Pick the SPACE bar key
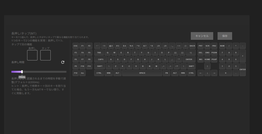Viewport: 262px width, 134px height. pyautogui.click(x=142, y=73)
